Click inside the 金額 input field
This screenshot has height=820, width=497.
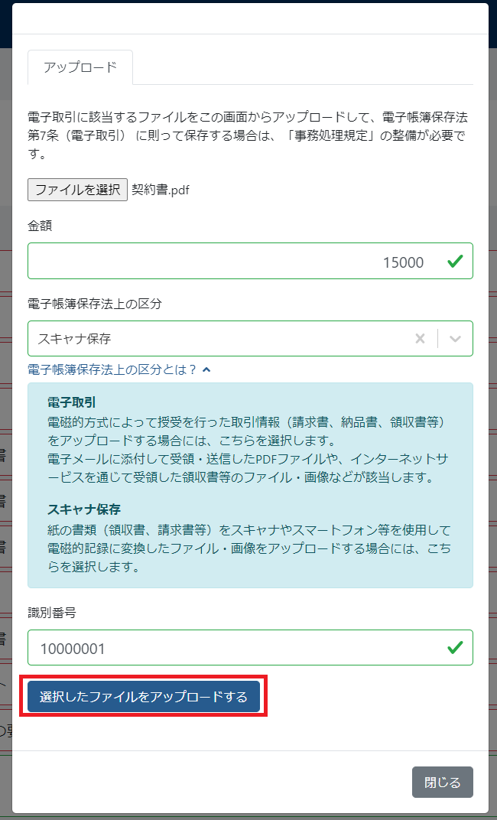pyautogui.click(x=229, y=261)
